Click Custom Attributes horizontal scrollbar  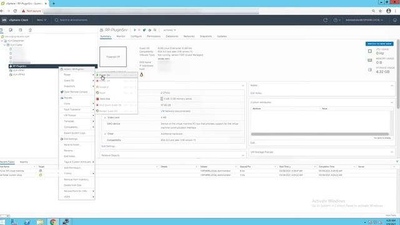coord(319,134)
